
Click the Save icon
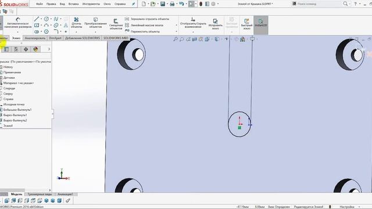[163, 4]
